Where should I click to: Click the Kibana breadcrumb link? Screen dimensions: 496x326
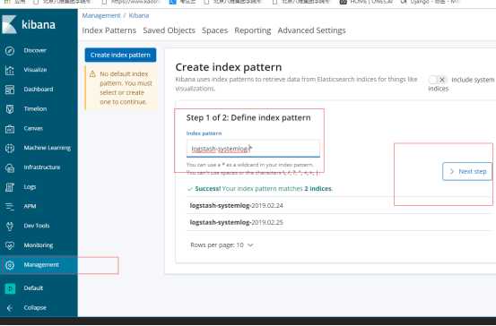click(138, 15)
